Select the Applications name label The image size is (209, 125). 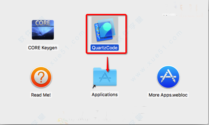click(x=104, y=94)
